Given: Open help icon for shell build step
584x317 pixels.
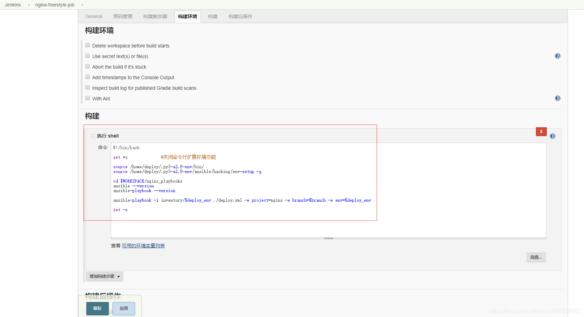Looking at the screenshot, I should tap(553, 136).
